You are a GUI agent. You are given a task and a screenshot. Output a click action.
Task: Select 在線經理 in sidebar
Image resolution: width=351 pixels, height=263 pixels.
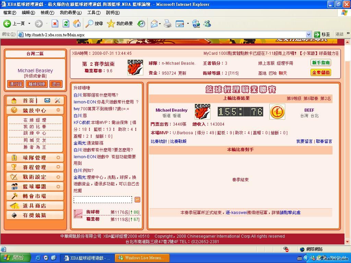[35, 120]
